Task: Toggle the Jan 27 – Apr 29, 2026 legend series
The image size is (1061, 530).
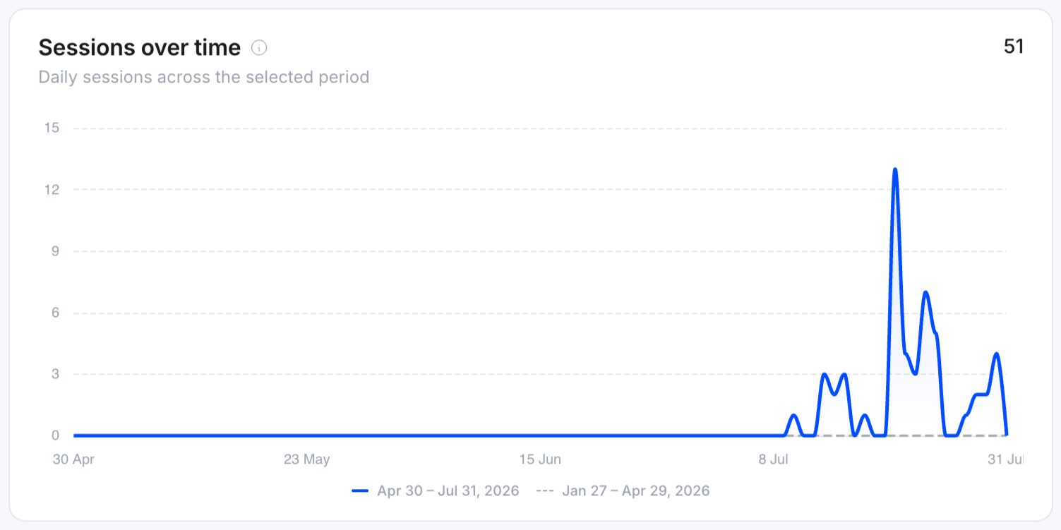Action: (623, 490)
